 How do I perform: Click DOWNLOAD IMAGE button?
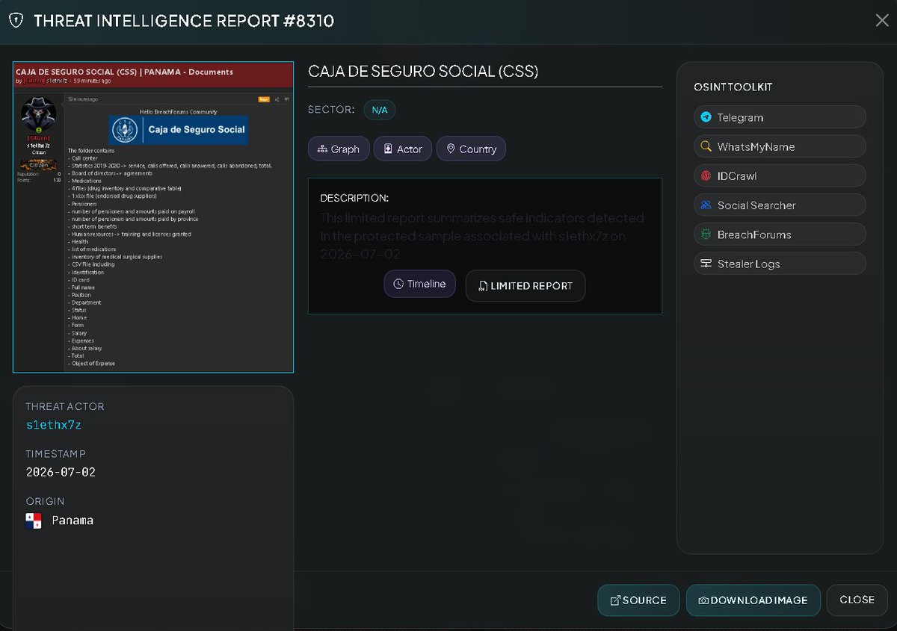click(753, 600)
